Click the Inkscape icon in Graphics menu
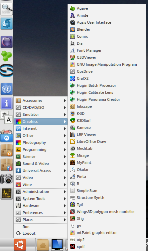148x251 pixels. click(73, 106)
